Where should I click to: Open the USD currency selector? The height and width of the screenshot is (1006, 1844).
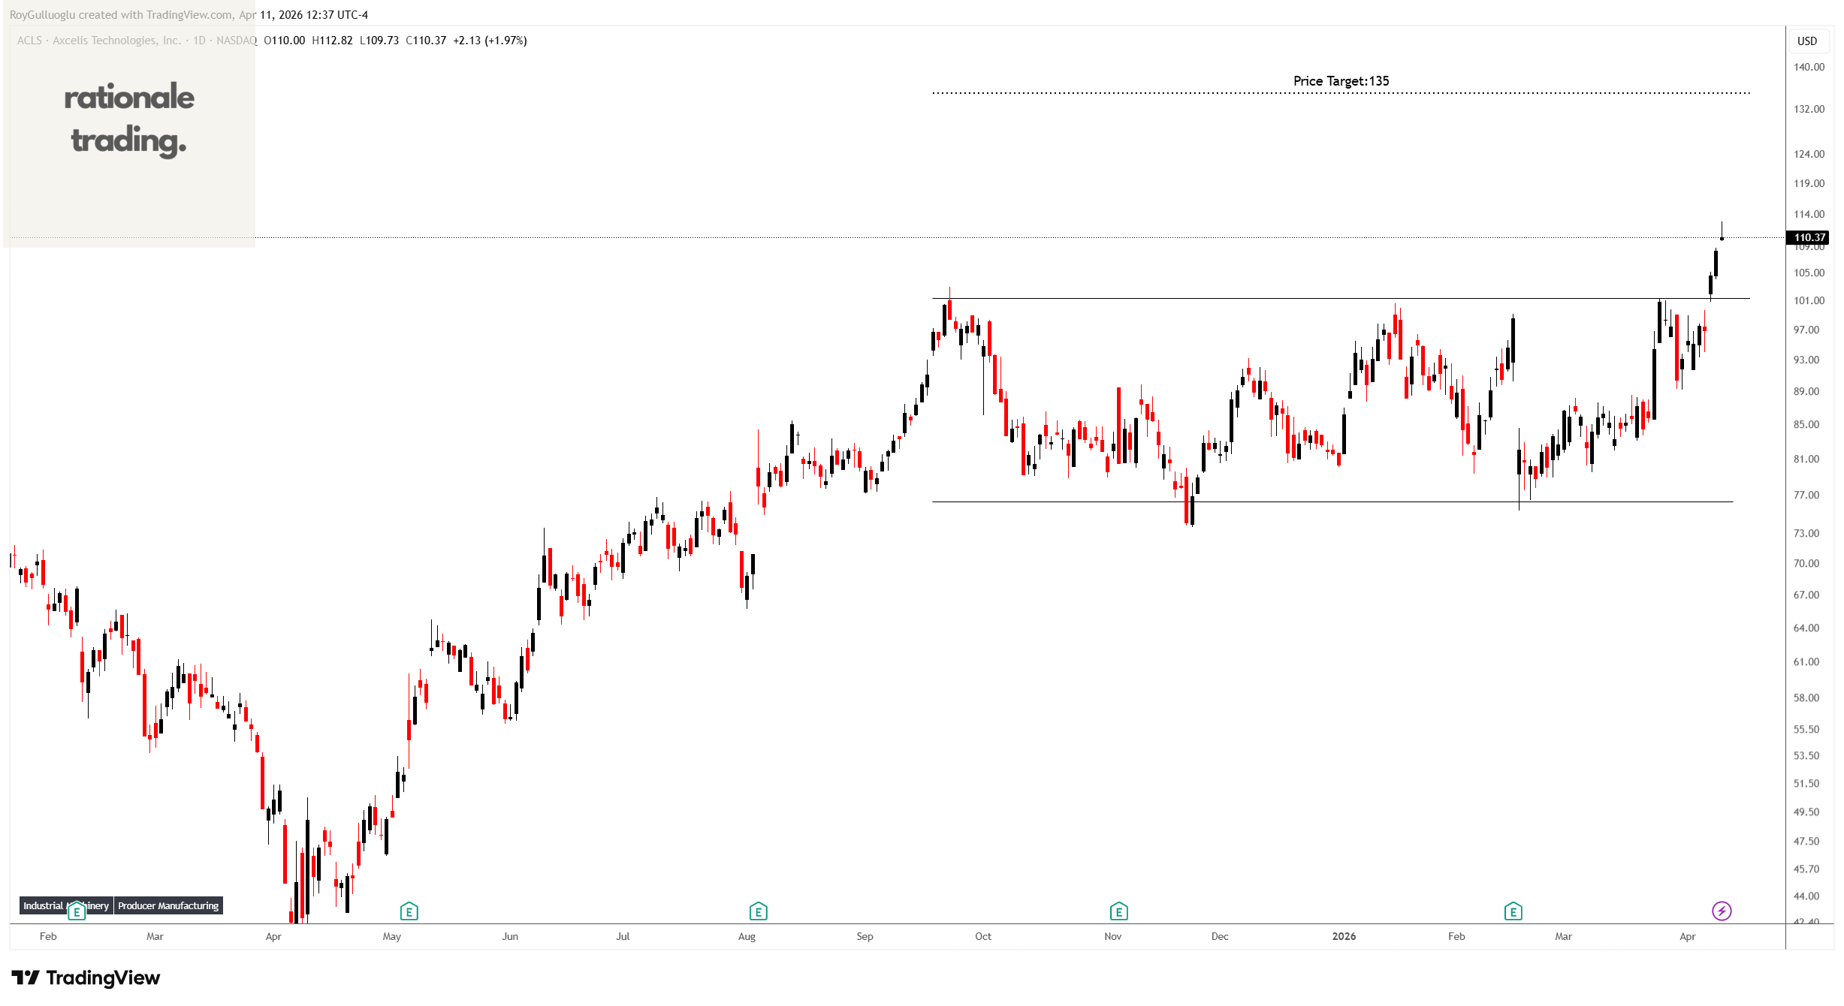pos(1806,41)
